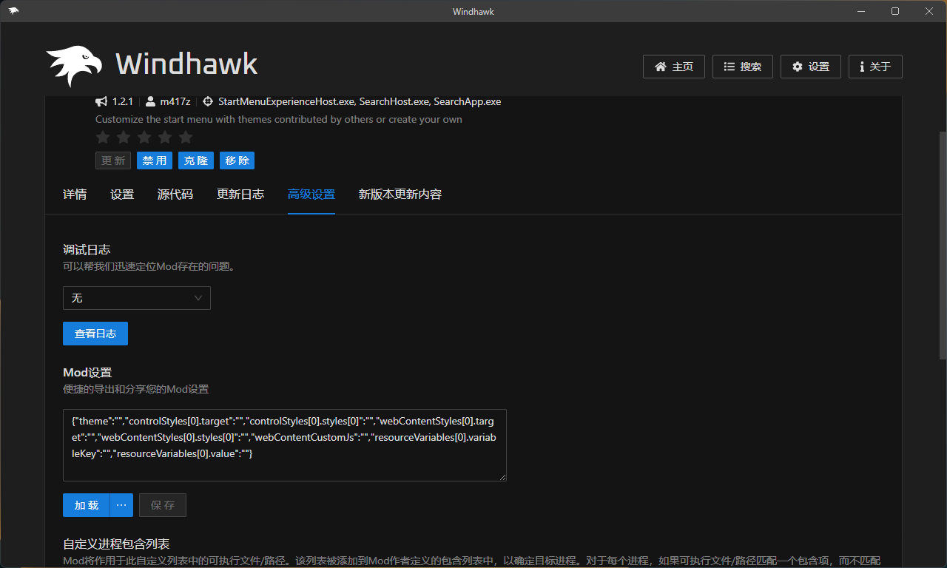Switch to the 新版本更新内容 tab
This screenshot has width=947, height=568.
[x=400, y=195]
